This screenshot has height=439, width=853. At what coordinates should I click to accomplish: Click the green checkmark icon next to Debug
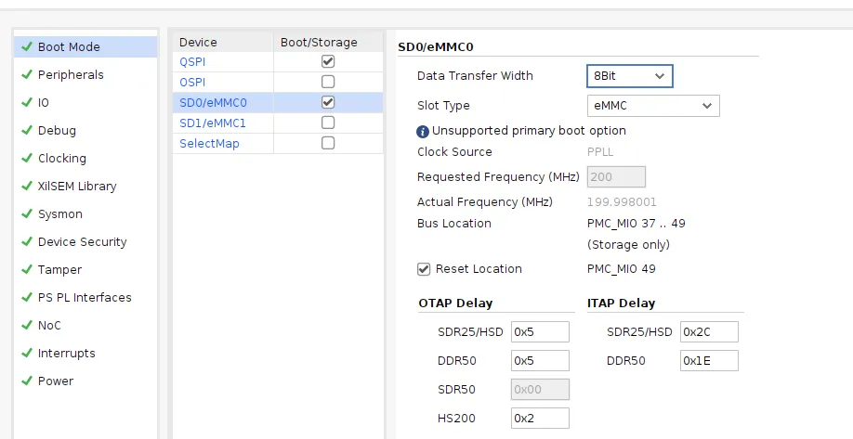tap(27, 130)
